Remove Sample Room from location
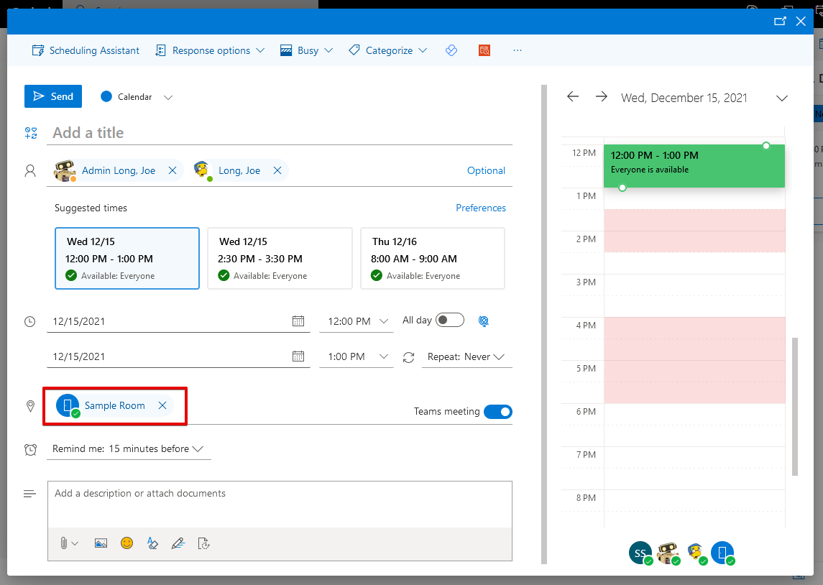The height and width of the screenshot is (585, 823). click(162, 405)
